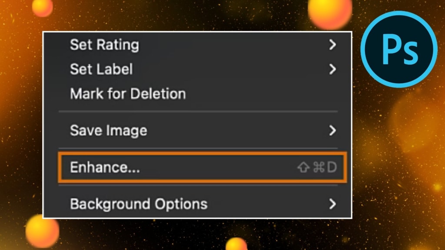Click the Photoshop Ps logo icon
Image resolution: width=445 pixels, height=250 pixels.
pyautogui.click(x=399, y=49)
